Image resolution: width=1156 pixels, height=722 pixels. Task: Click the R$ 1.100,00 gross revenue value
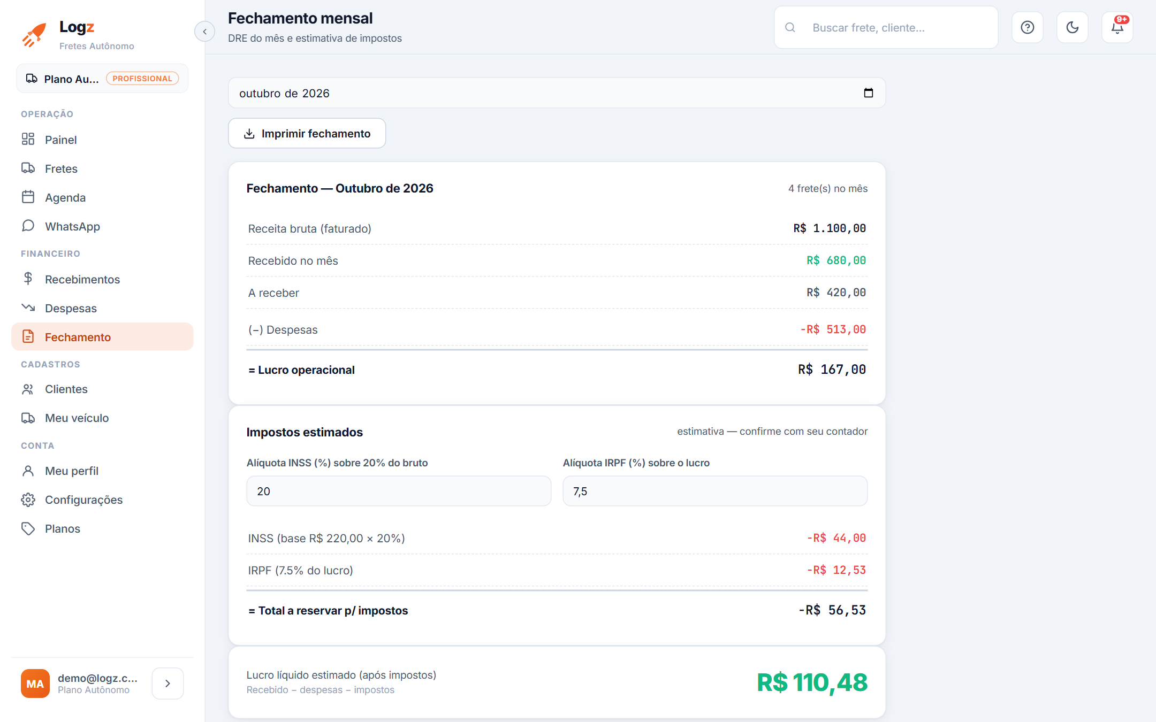(830, 228)
